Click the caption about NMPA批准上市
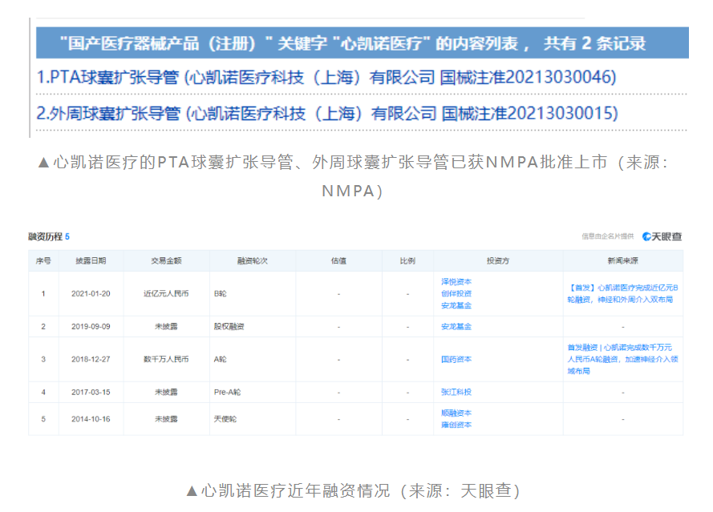The width and height of the screenshot is (713, 512). click(353, 176)
